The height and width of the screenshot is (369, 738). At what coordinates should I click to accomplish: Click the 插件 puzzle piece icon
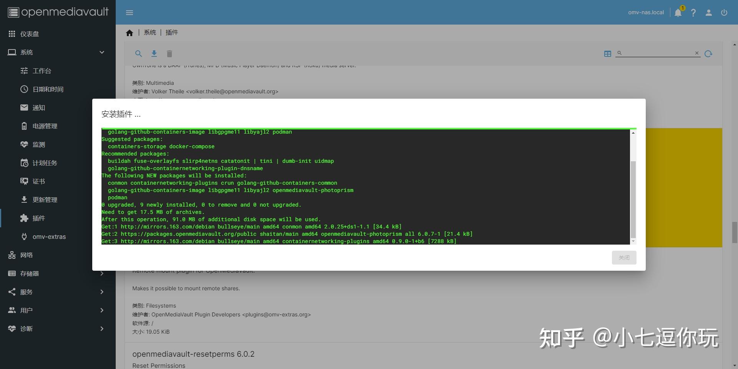(x=24, y=218)
